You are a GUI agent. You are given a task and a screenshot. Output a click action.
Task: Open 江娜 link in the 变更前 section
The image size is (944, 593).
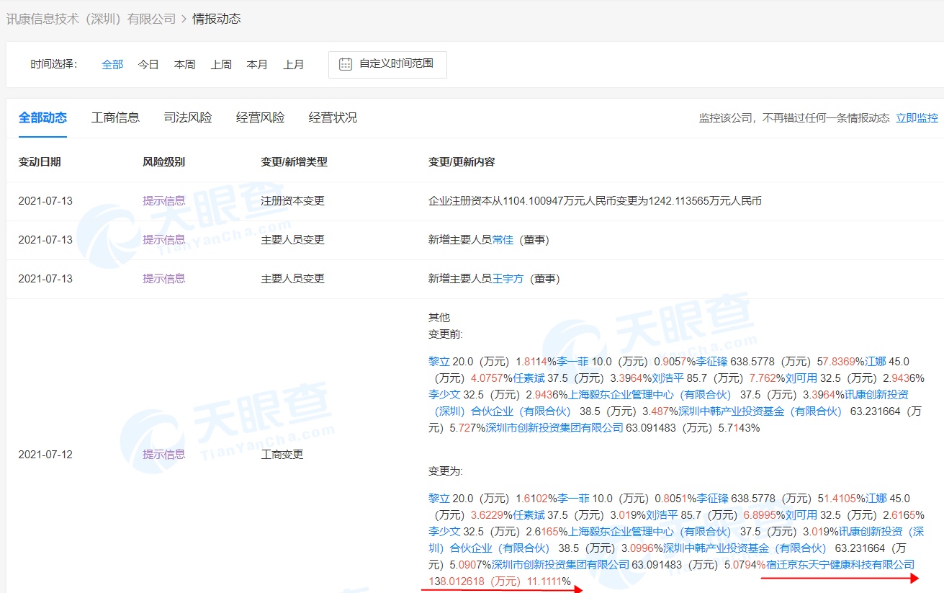point(876,362)
